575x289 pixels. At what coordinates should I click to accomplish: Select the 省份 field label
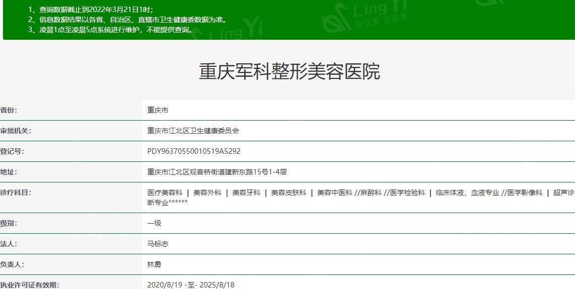click(9, 110)
